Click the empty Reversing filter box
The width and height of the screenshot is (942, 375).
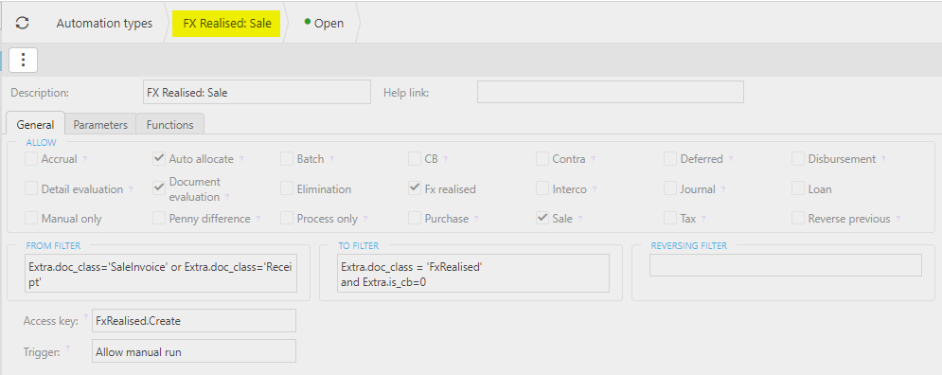click(786, 265)
